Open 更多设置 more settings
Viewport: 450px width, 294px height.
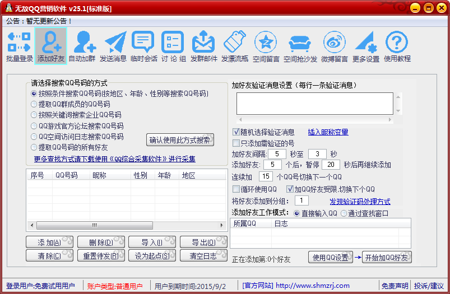coord(366,46)
